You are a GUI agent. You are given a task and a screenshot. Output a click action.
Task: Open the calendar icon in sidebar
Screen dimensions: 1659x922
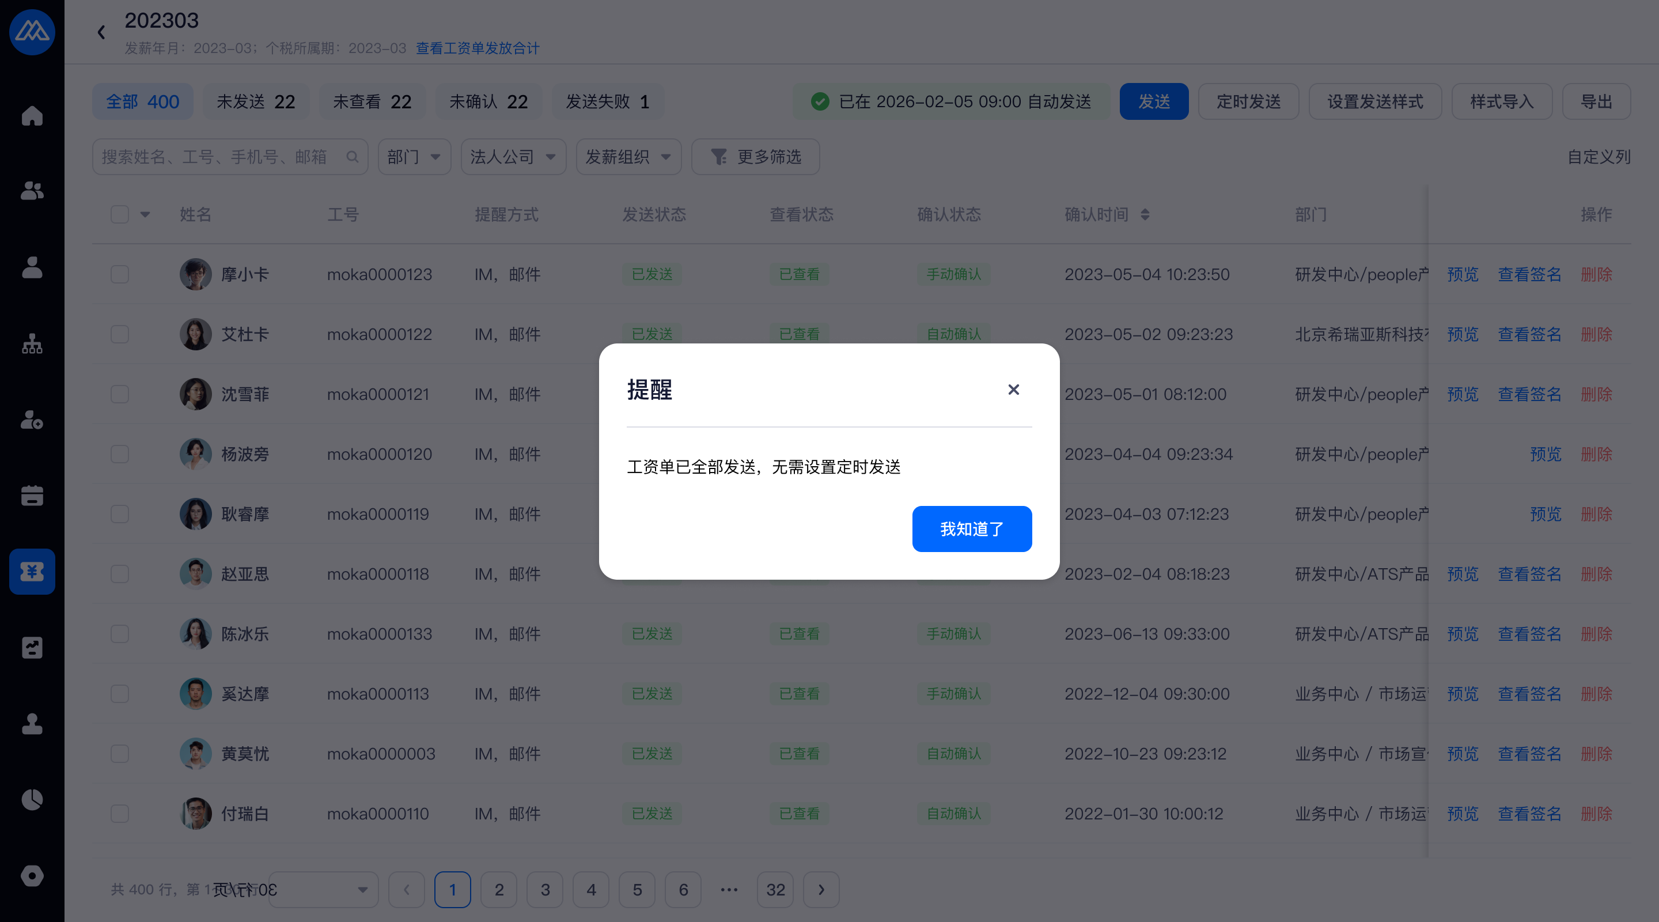point(32,496)
